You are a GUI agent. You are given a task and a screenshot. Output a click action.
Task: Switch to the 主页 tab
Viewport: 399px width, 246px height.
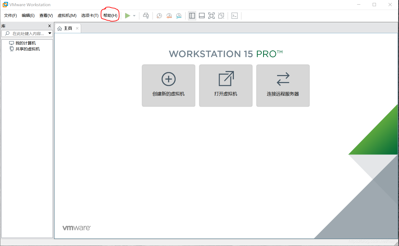tap(68, 28)
